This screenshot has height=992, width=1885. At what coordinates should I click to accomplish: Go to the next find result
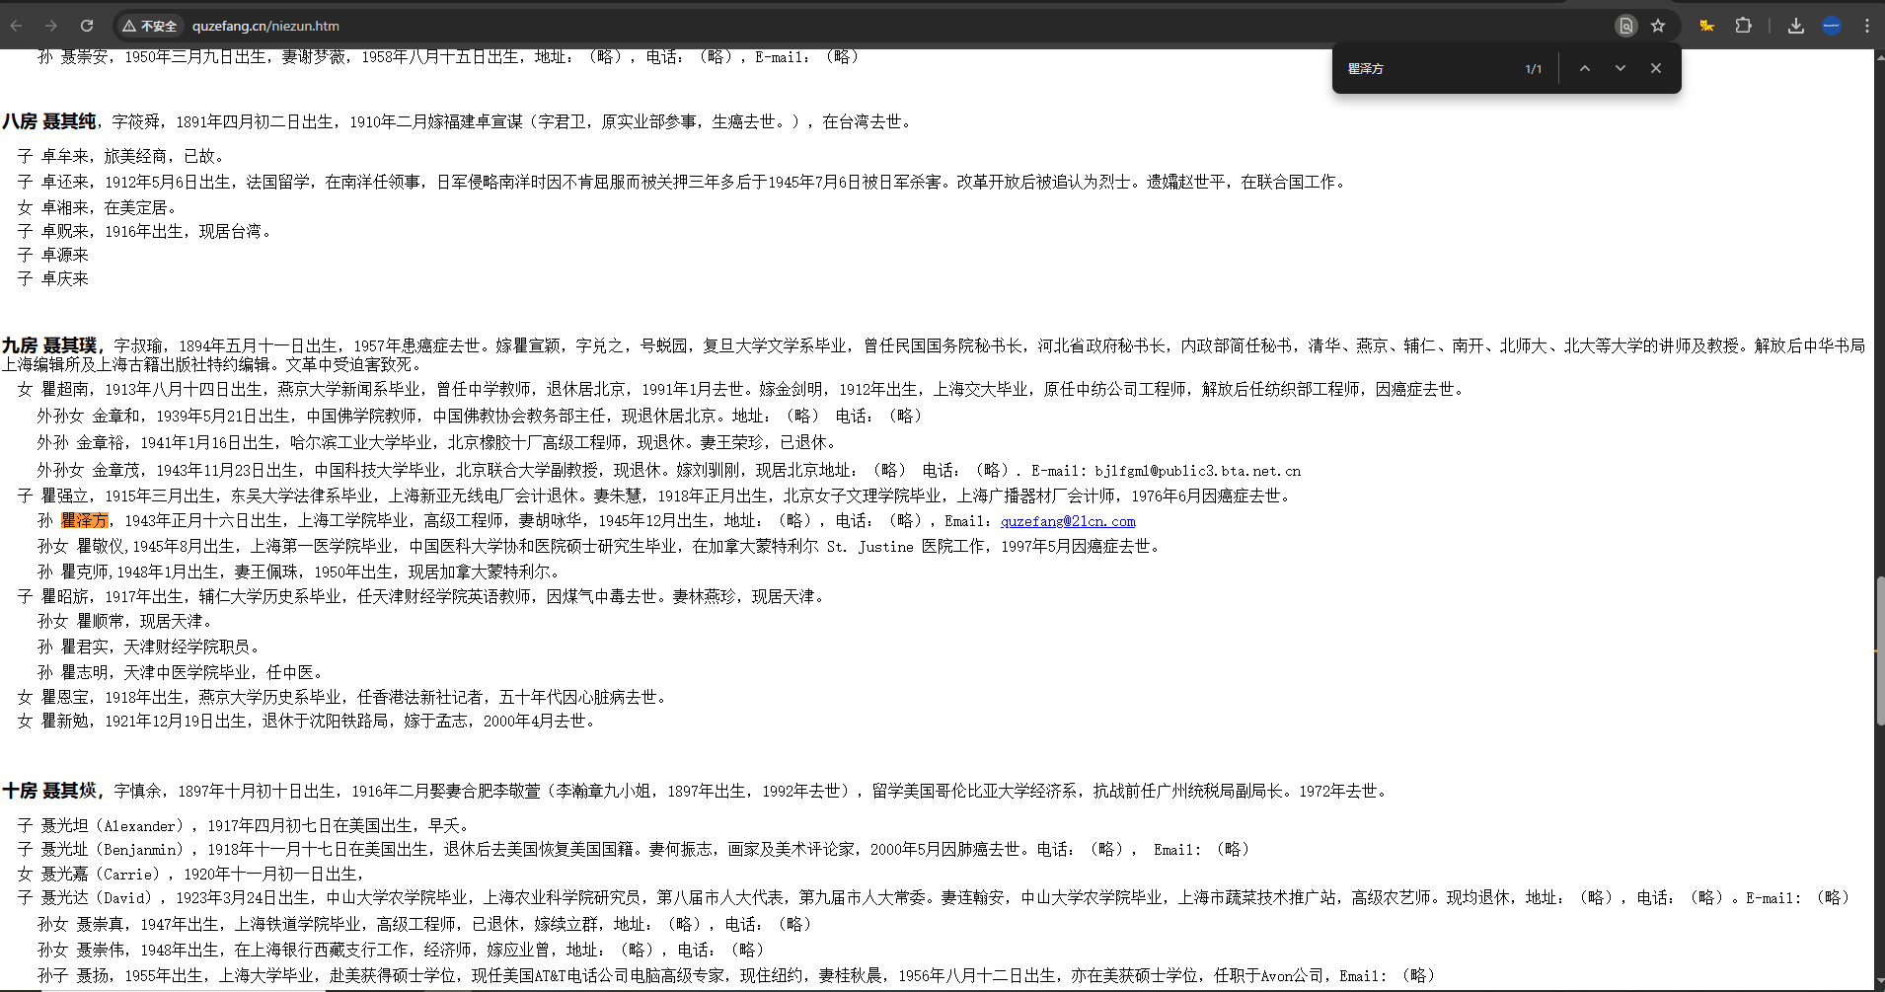(x=1621, y=68)
